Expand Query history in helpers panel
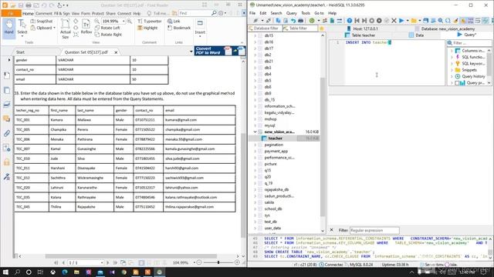The height and width of the screenshot is (277, 494). click(452, 76)
